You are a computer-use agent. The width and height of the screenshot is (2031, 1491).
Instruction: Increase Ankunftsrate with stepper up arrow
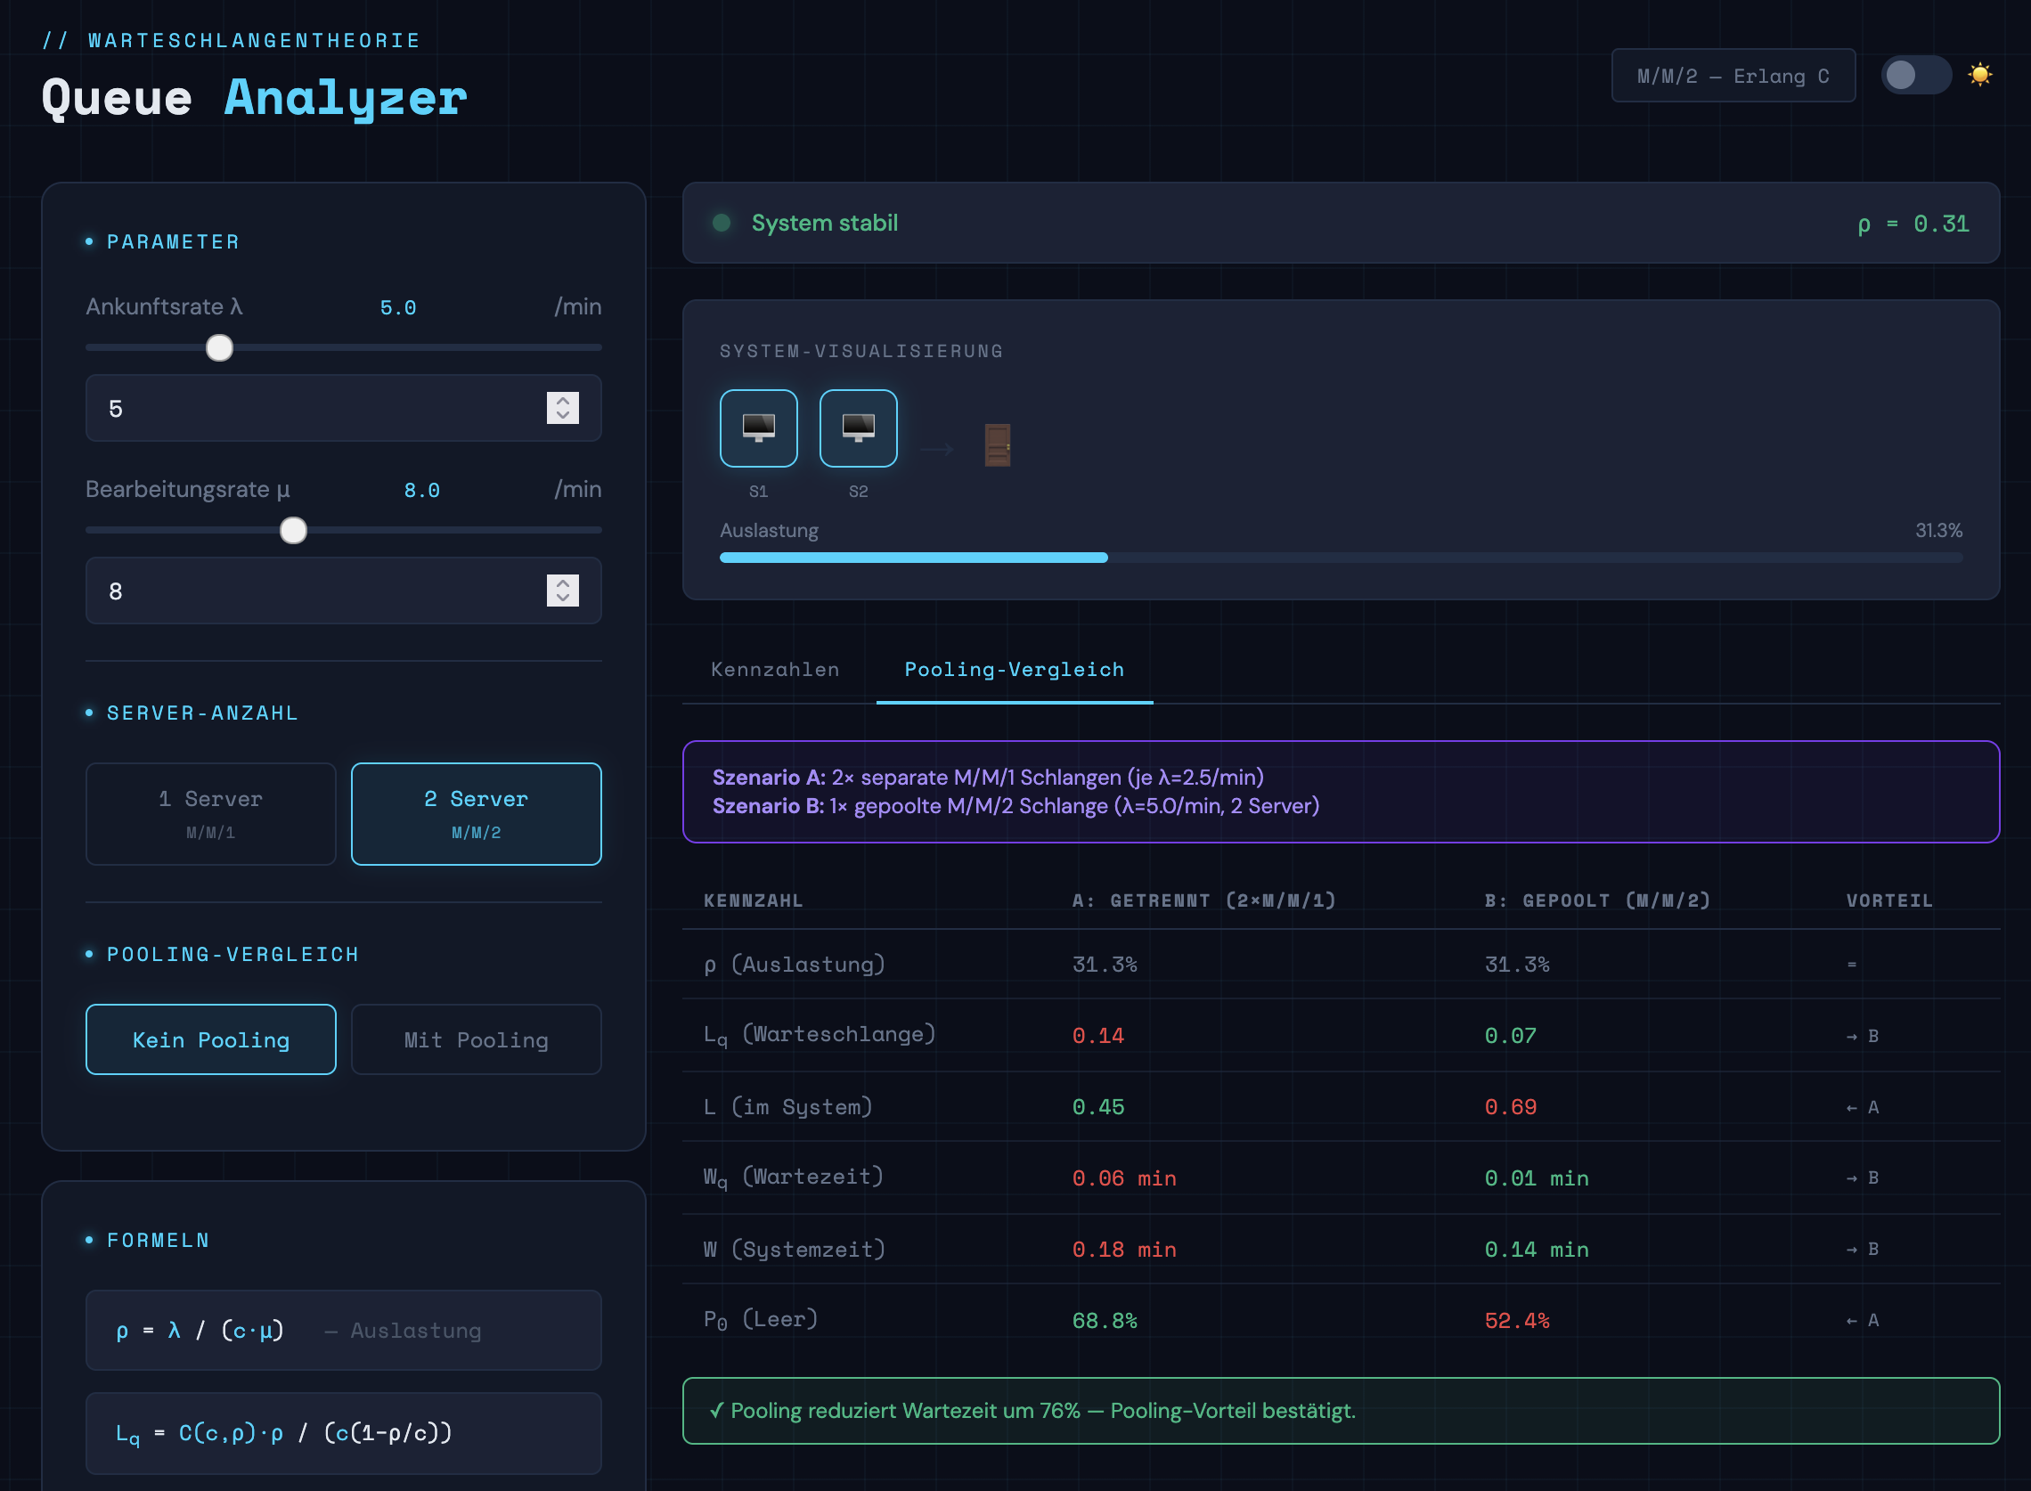(562, 401)
